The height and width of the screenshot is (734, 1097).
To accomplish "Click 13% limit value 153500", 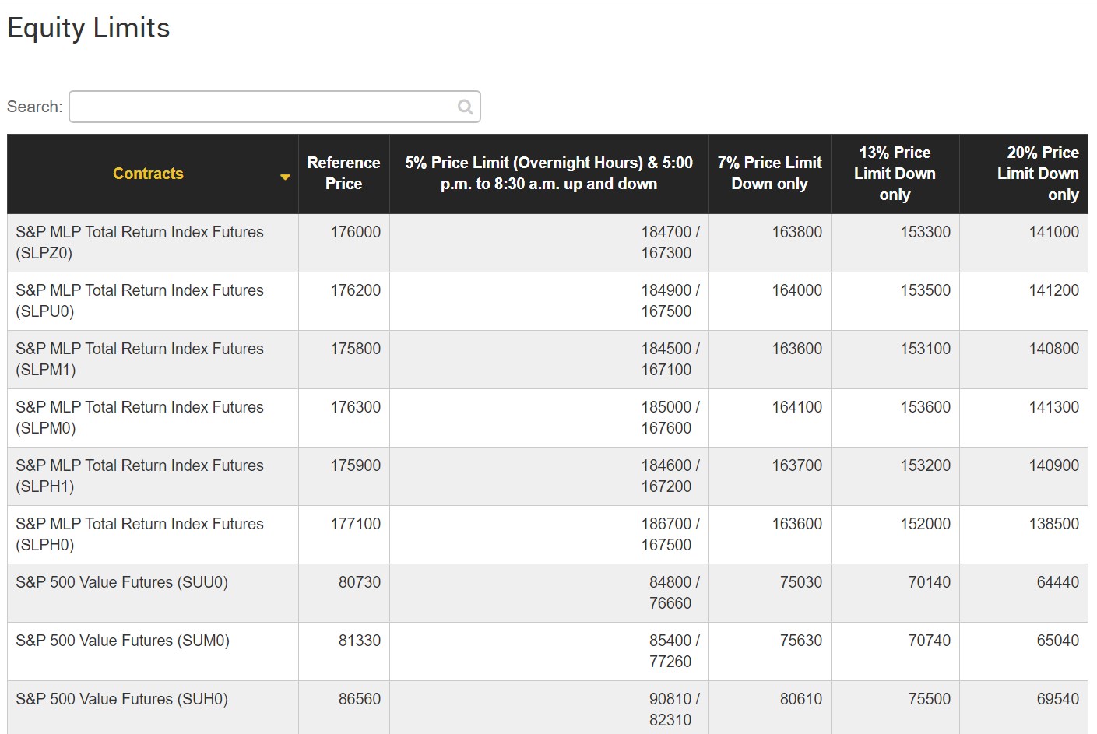I will (x=926, y=290).
